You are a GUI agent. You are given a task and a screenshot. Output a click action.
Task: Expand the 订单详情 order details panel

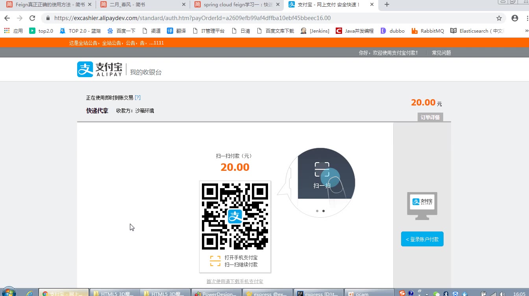(430, 117)
